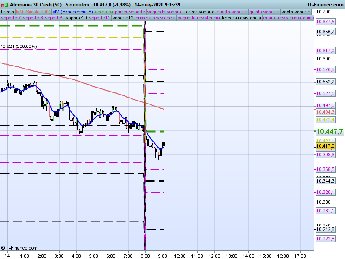The image size is (345, 259).
Task: Click the apertura legend label
Action: (104, 12)
